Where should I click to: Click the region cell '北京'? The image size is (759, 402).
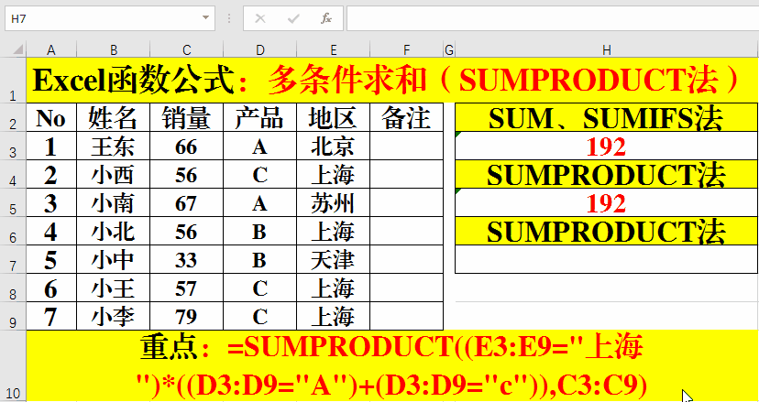[334, 147]
